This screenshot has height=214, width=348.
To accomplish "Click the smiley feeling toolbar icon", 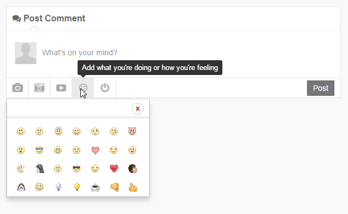I will click(83, 88).
